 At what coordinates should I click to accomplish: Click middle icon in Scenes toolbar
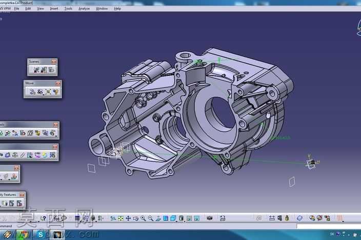[44, 70]
